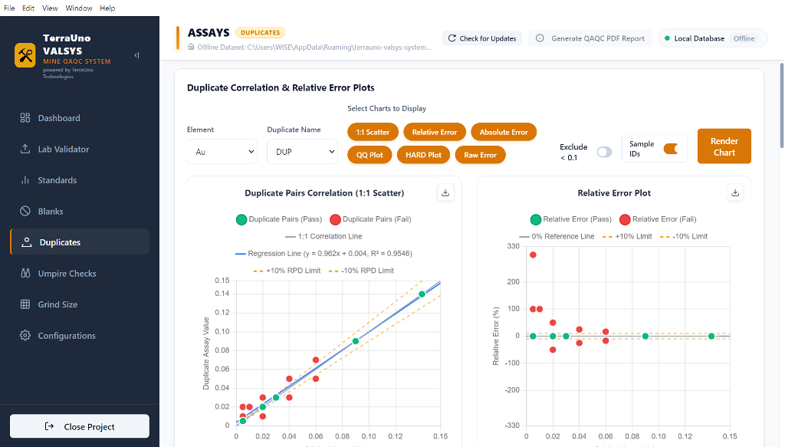Toggle the -10% Limit legend item

(x=684, y=236)
